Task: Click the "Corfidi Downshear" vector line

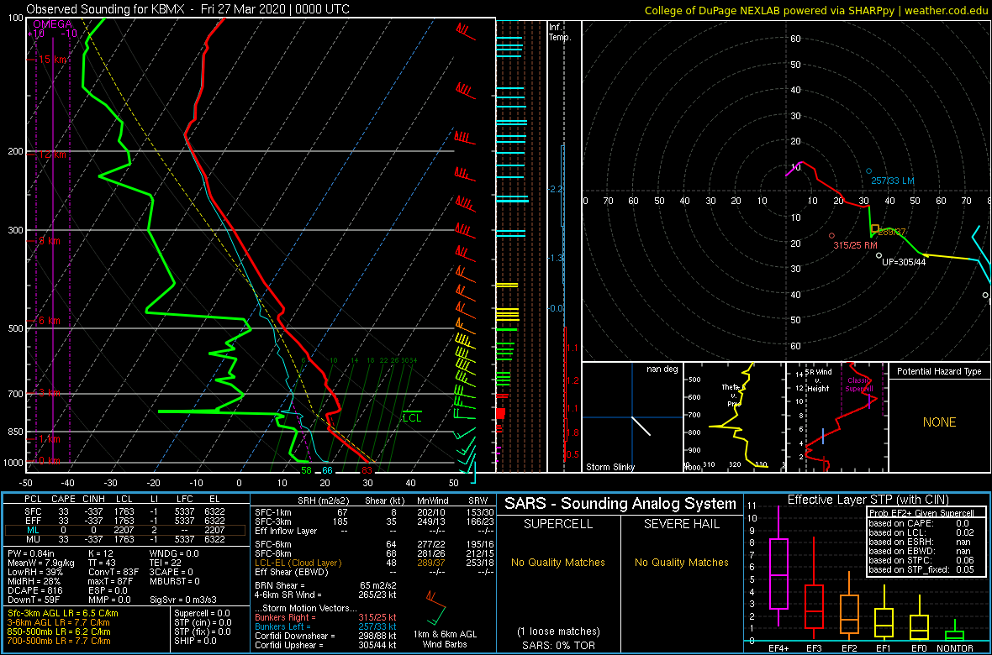Action: pyautogui.click(x=325, y=636)
